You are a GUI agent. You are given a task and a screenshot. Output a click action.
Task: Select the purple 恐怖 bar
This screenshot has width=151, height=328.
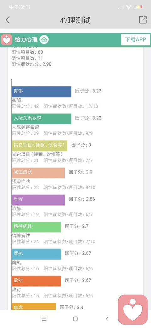tap(38, 200)
